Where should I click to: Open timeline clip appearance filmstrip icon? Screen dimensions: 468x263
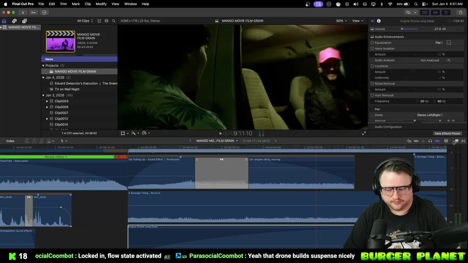[446, 141]
